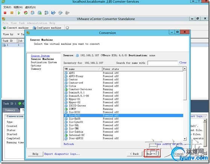Screen dimensions: 210x164
Task: Click the ESXi host icon beside Source
Action: pyautogui.click(x=77, y=55)
